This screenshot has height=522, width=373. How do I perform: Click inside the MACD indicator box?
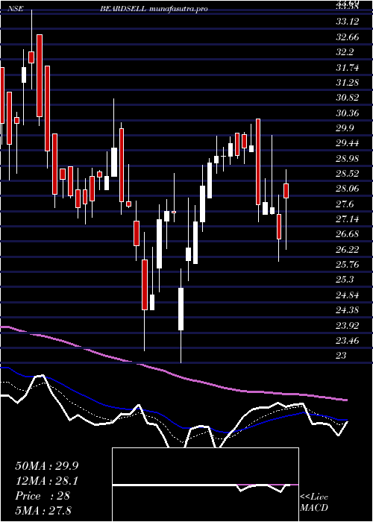coord(205,485)
